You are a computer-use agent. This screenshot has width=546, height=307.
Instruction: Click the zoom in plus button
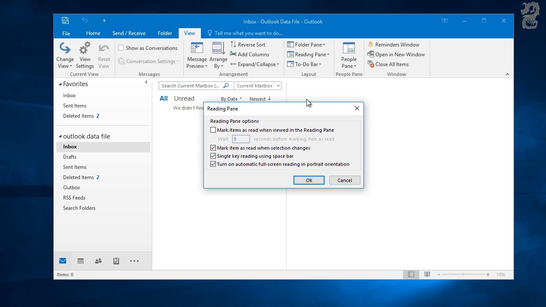coord(488,275)
